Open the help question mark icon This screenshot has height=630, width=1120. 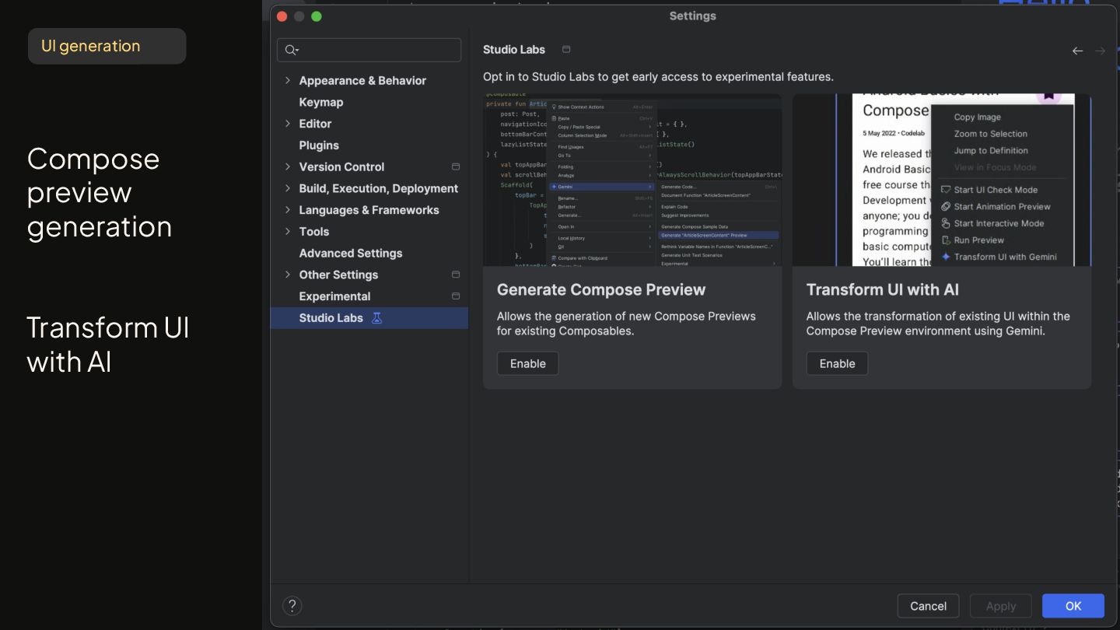(x=292, y=606)
